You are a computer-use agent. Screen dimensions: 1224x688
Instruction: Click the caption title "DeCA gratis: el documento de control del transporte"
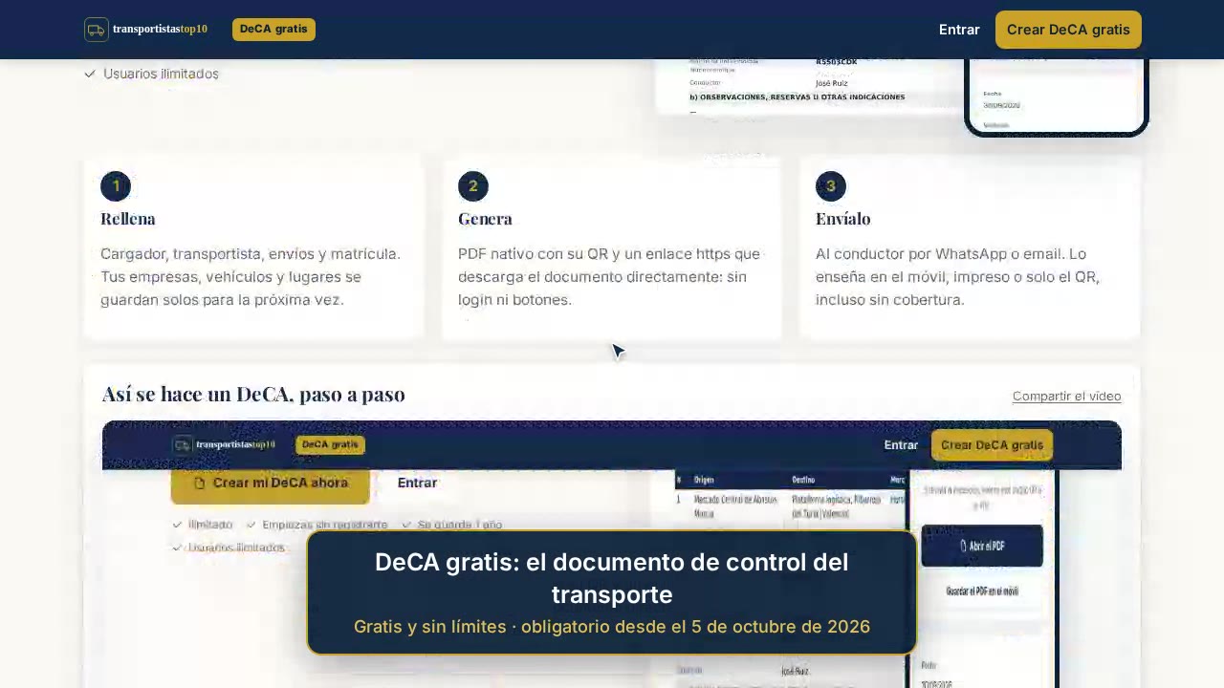click(612, 578)
